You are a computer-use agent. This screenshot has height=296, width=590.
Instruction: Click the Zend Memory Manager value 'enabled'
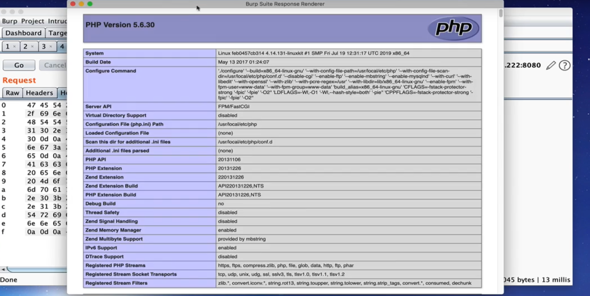click(227, 230)
